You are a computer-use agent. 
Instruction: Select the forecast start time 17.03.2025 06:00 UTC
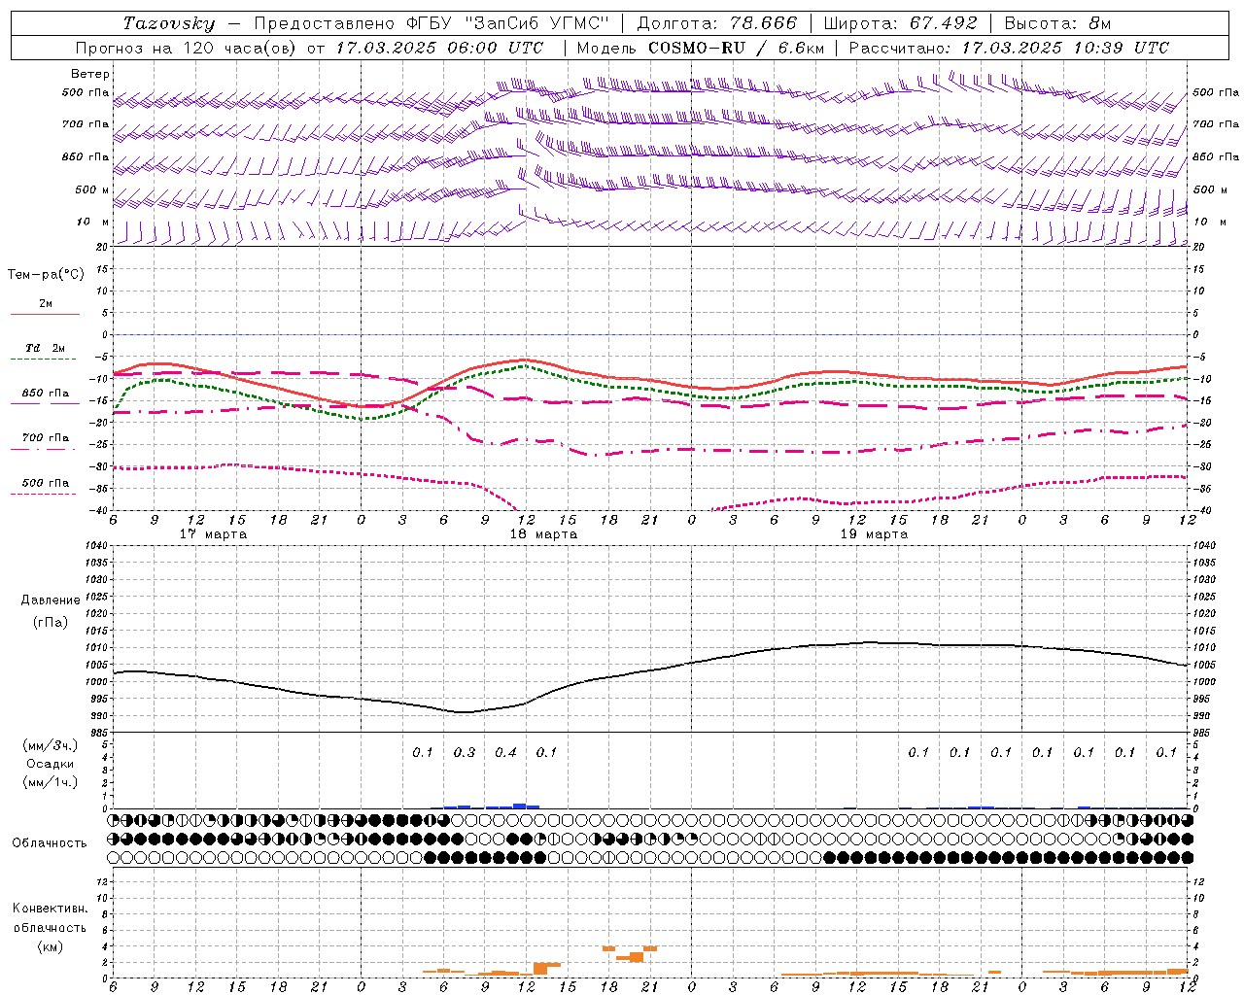[x=441, y=48]
